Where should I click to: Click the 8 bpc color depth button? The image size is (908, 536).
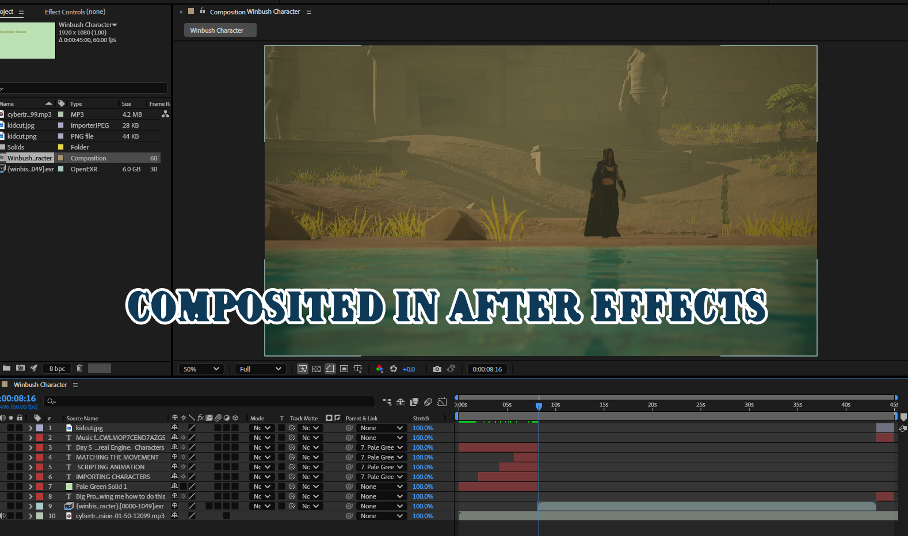(x=57, y=369)
